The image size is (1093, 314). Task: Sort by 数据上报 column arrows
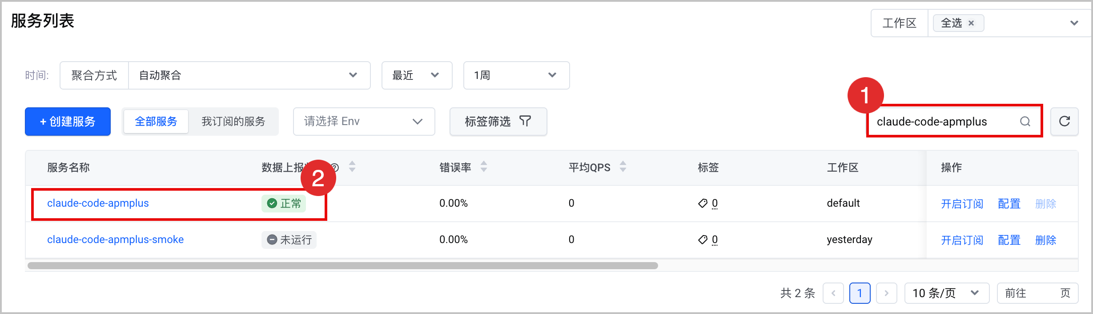(x=352, y=167)
